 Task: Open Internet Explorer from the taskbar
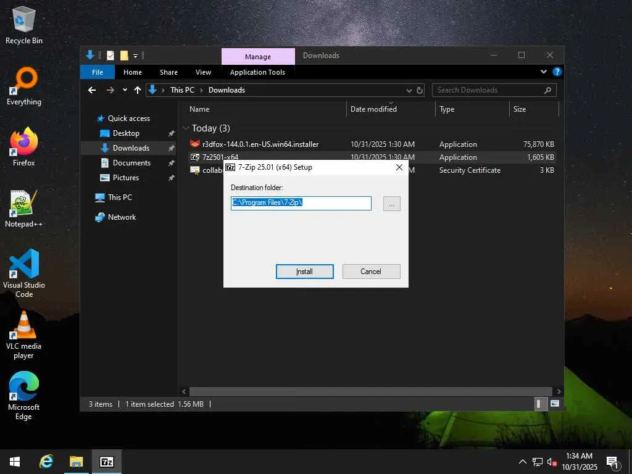pyautogui.click(x=46, y=462)
